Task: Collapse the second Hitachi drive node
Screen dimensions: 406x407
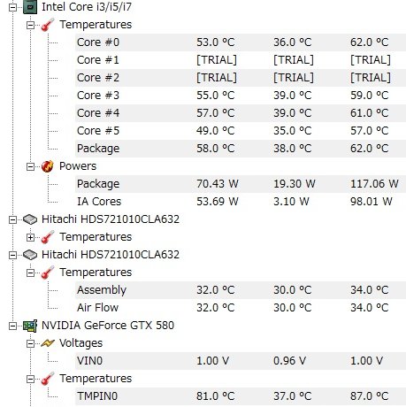Action: pos(12,255)
